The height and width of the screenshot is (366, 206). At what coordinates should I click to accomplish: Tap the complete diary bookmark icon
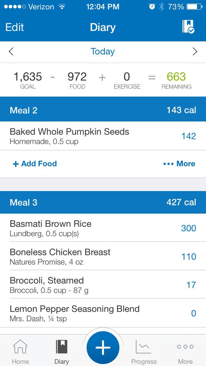188,27
